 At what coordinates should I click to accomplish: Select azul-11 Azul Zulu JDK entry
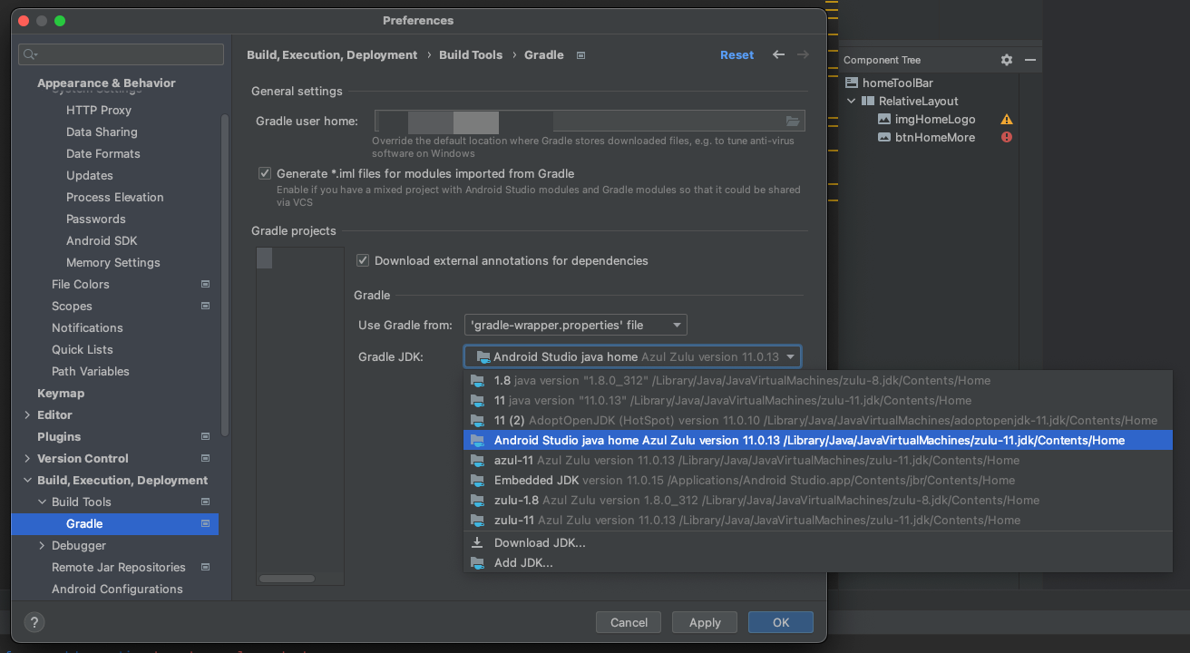(818, 461)
